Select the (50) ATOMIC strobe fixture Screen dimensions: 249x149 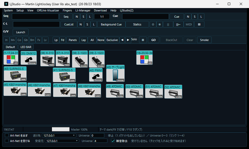134,91
